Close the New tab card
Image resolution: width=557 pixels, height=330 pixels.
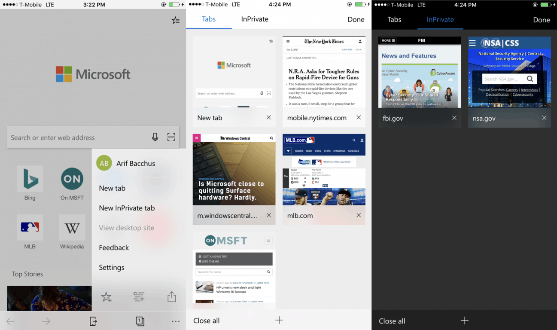coord(269,117)
